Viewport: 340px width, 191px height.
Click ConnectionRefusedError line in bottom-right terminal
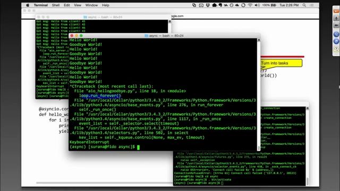[235, 173]
